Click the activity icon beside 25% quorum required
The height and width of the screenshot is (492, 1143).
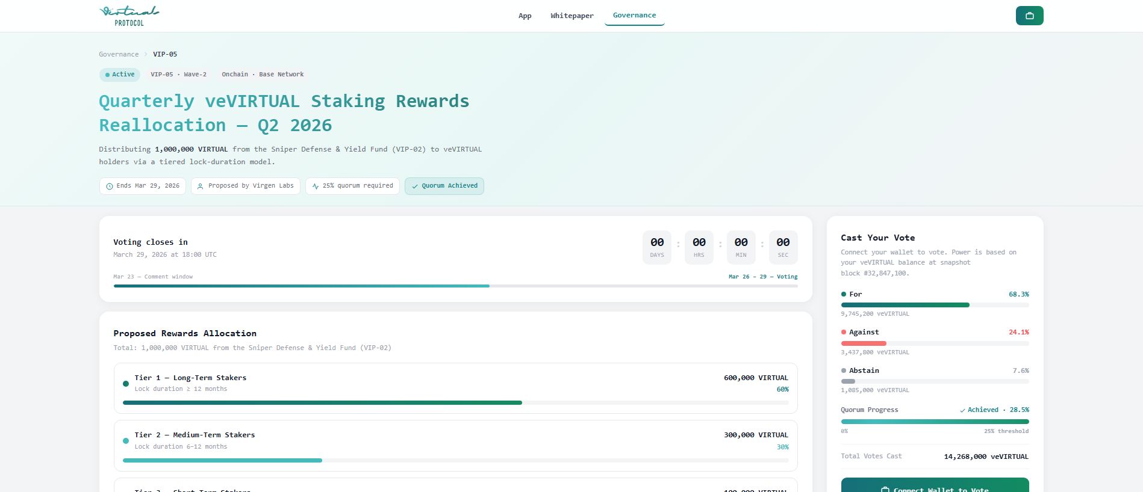(315, 186)
